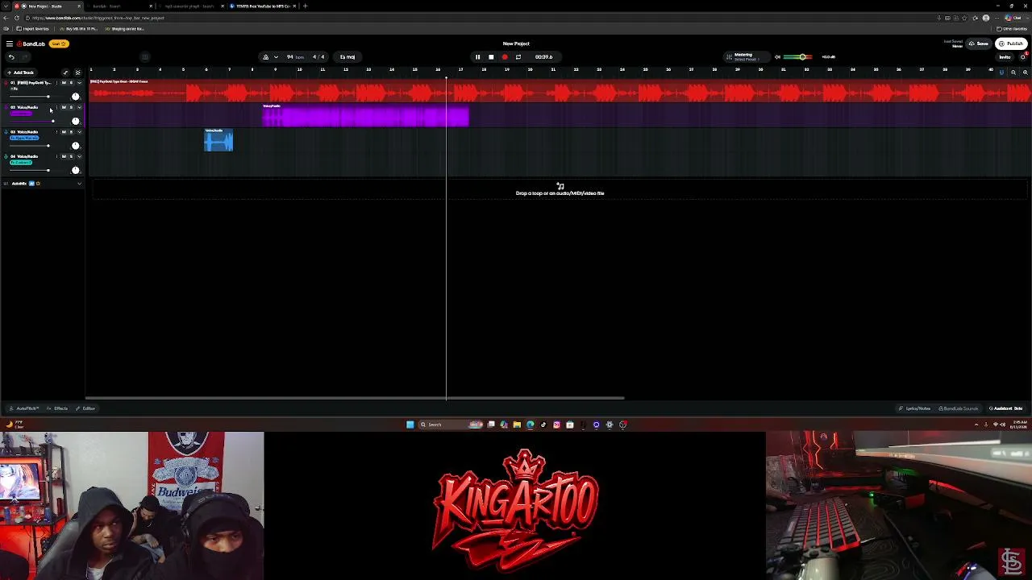
Task: Open track 03 blue Fx preset chip
Action: (24, 139)
